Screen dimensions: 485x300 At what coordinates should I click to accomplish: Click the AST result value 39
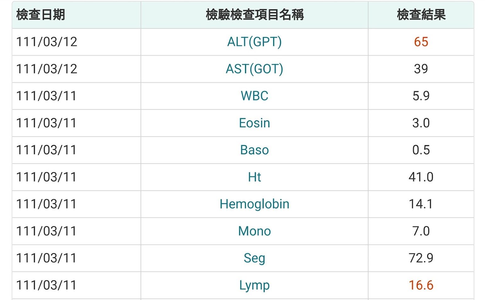tap(421, 69)
